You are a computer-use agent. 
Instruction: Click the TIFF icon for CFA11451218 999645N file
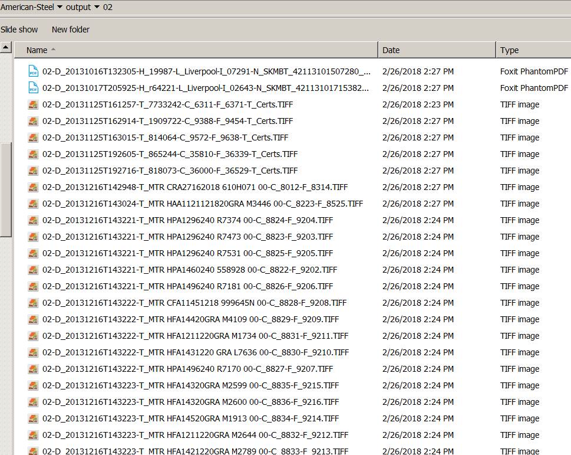(x=33, y=303)
